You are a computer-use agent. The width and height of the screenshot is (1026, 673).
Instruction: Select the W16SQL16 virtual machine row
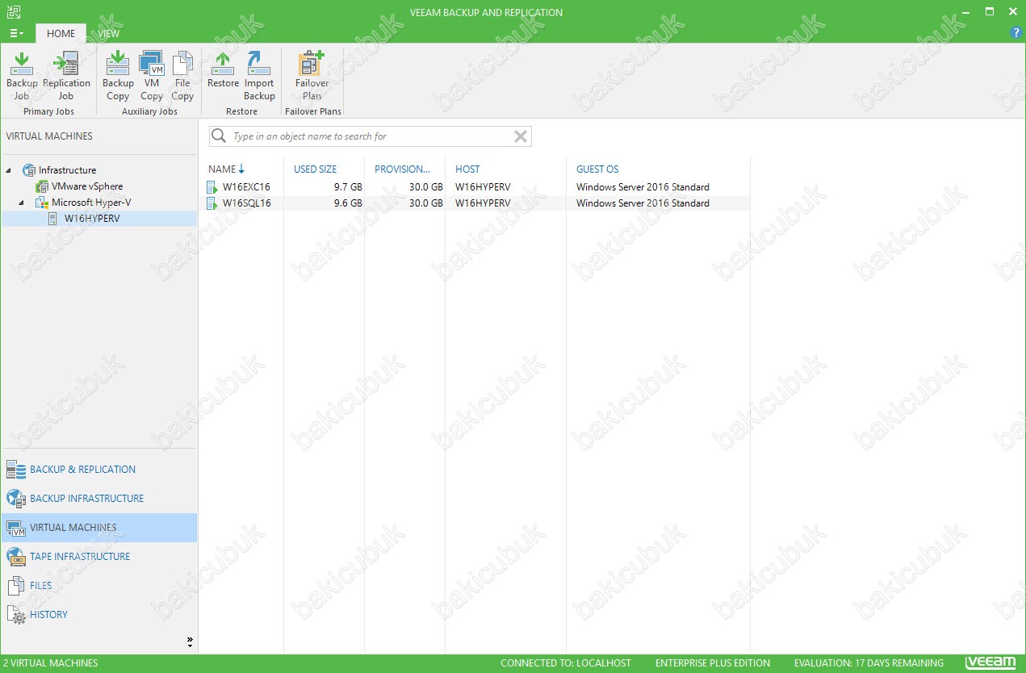click(x=476, y=203)
